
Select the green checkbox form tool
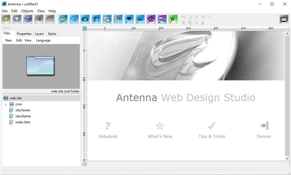(x=173, y=19)
